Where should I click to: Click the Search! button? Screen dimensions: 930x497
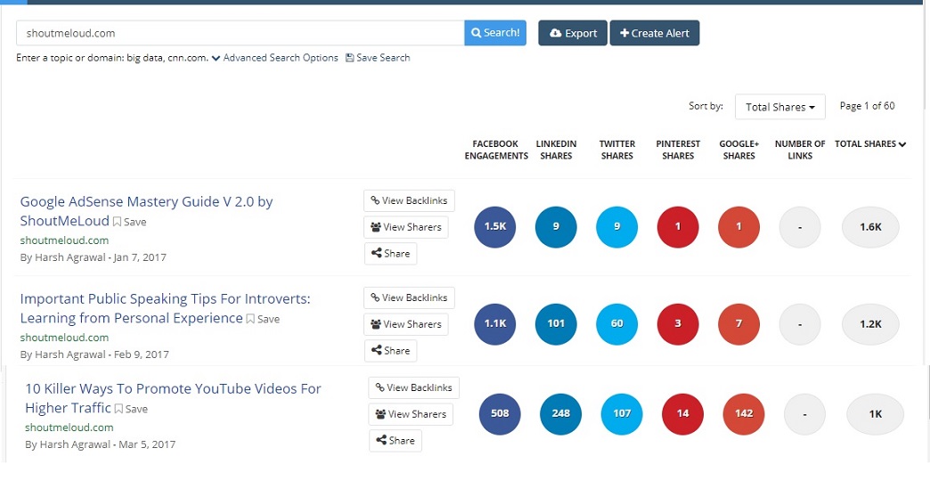494,33
